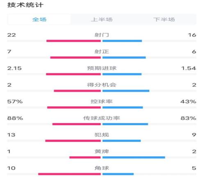The image size is (205, 180).
Task: Click the 射正 stat label
Action: (102, 52)
